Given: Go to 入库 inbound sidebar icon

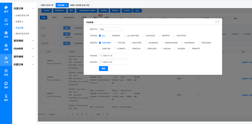Looking at the screenshot, I should 6,22.
